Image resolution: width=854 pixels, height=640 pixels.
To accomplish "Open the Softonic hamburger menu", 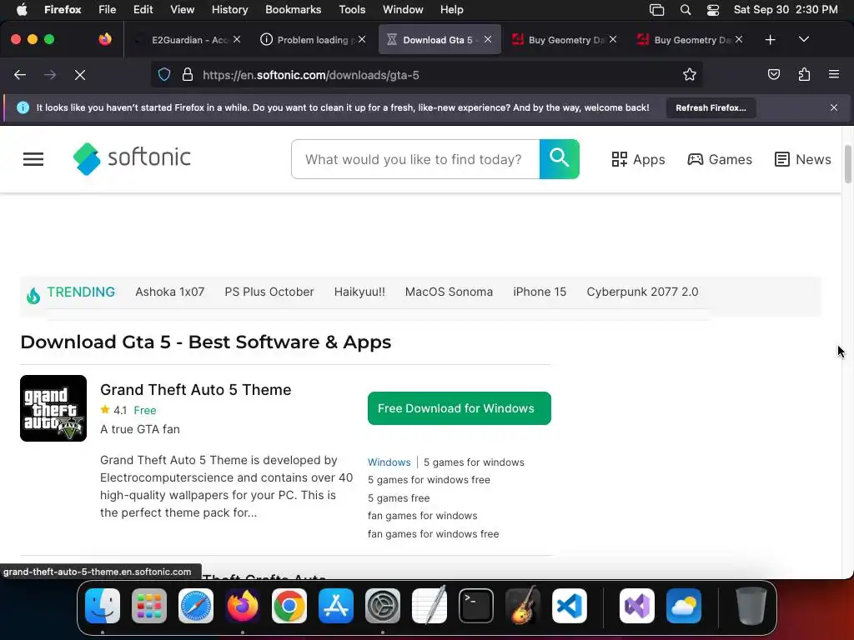I will (x=33, y=159).
